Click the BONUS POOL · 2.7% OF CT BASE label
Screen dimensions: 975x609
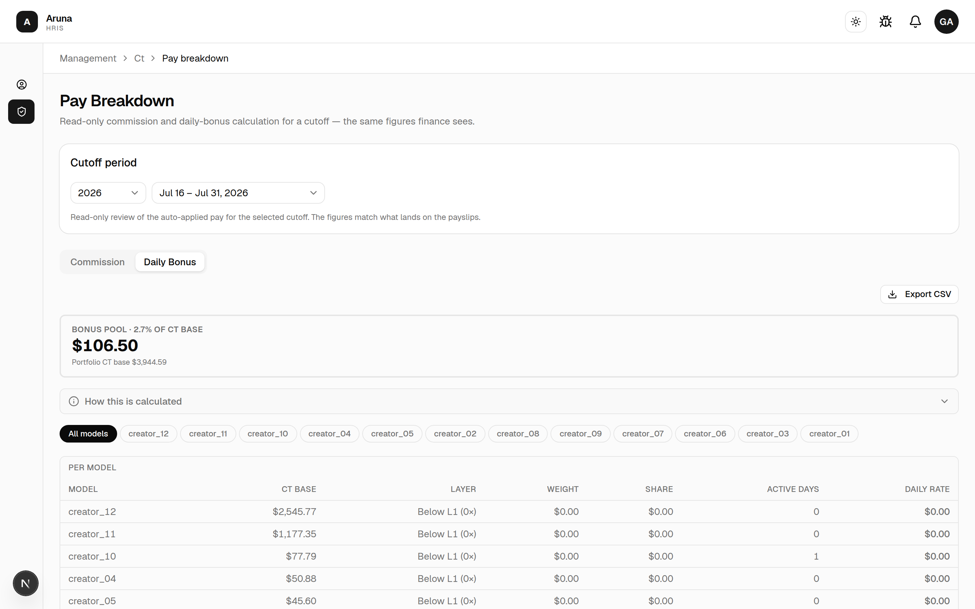pos(137,330)
